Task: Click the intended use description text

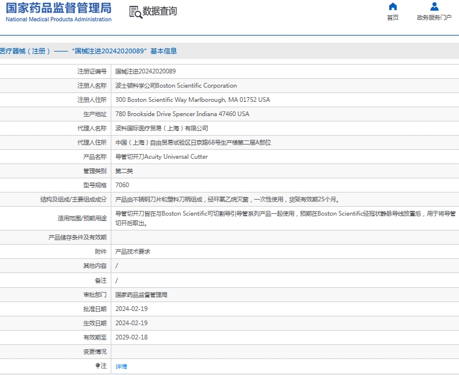Action: [285, 219]
